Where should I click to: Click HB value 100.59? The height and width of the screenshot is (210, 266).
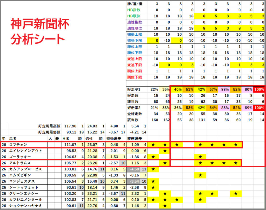pos(70,175)
